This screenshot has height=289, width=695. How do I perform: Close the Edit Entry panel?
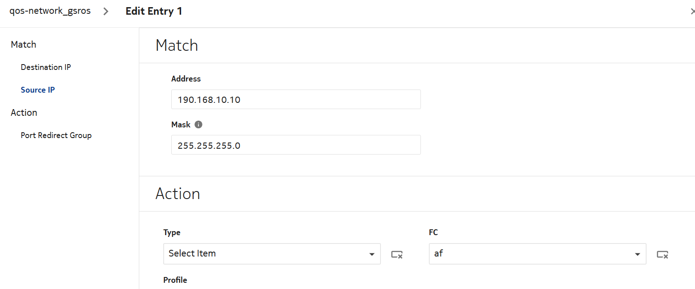[x=692, y=12]
